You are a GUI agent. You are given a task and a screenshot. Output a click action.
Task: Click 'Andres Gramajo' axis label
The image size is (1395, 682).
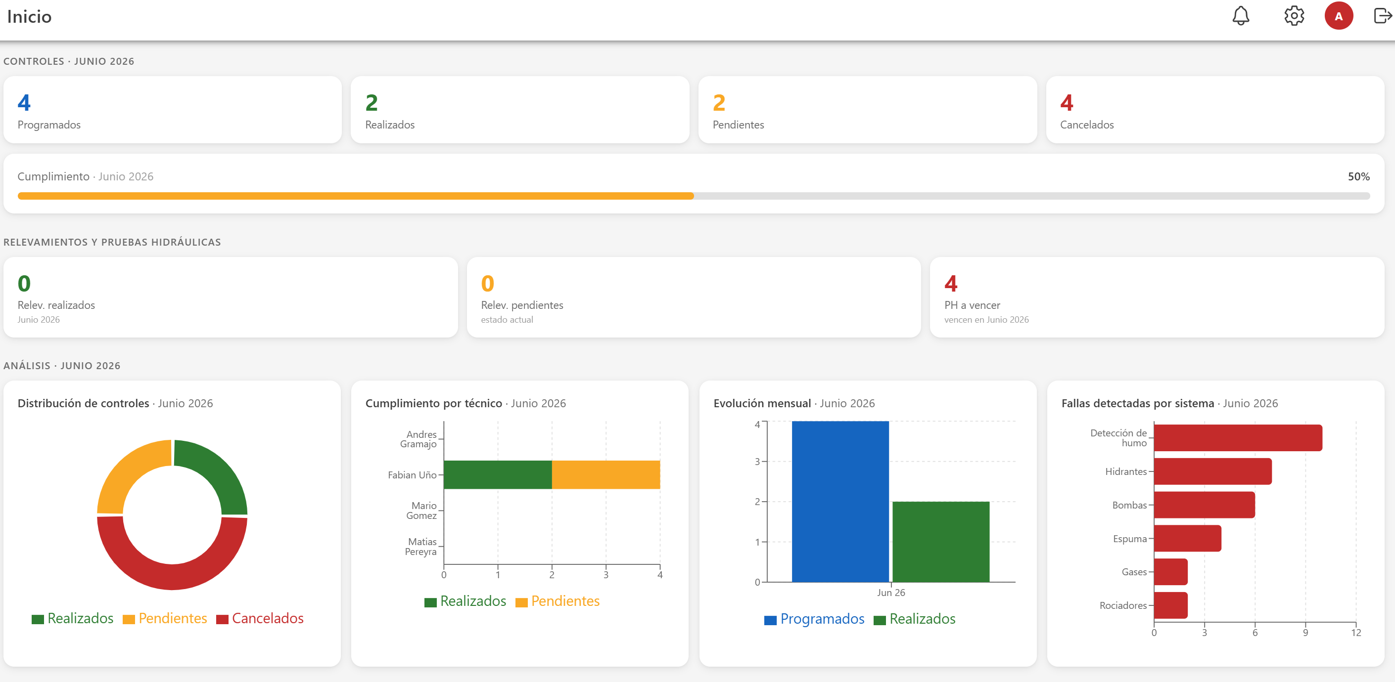pos(418,439)
